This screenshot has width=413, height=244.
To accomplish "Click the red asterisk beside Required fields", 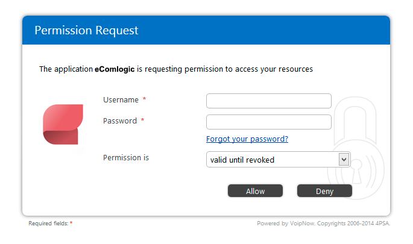I will [71, 223].
